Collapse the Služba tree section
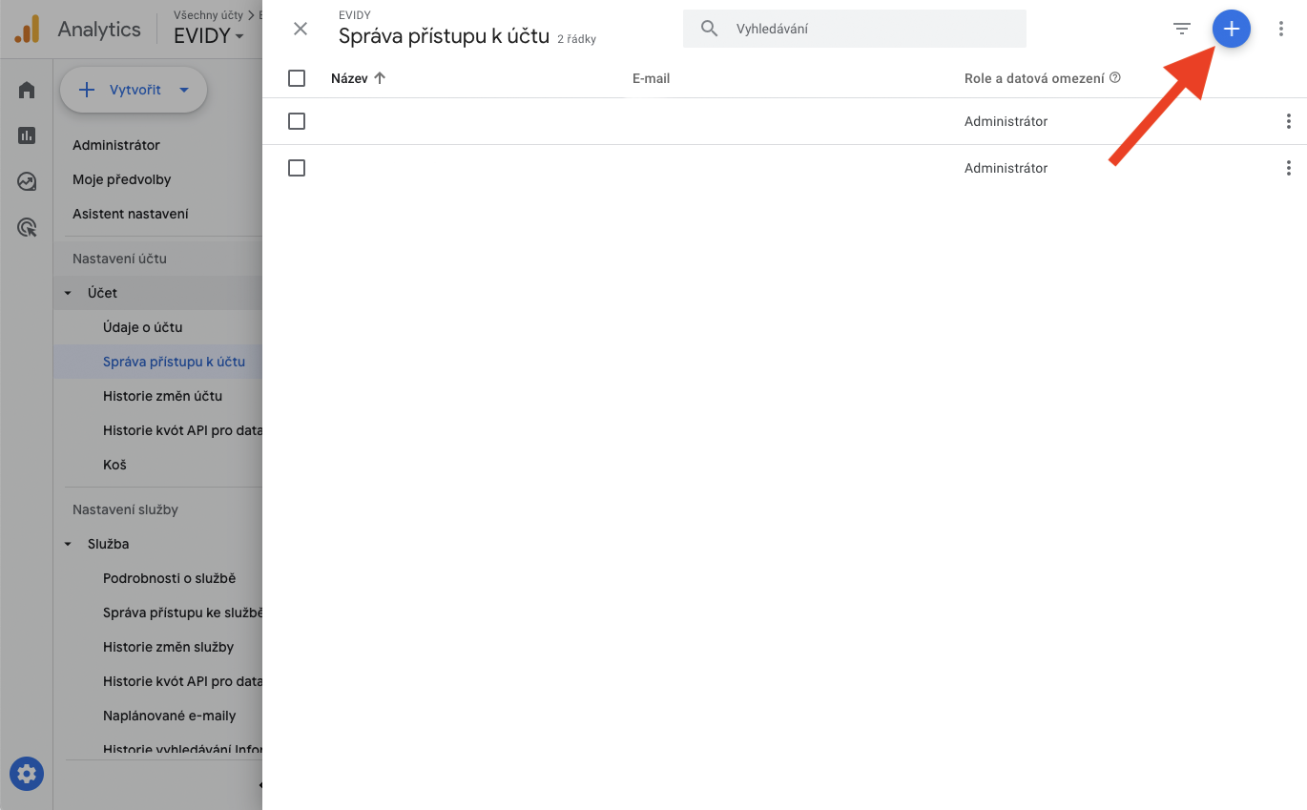The width and height of the screenshot is (1307, 810). [x=68, y=544]
